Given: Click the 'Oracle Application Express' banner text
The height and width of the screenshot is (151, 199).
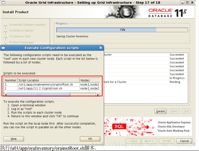Looking at the screenshot, I should point(174,122).
